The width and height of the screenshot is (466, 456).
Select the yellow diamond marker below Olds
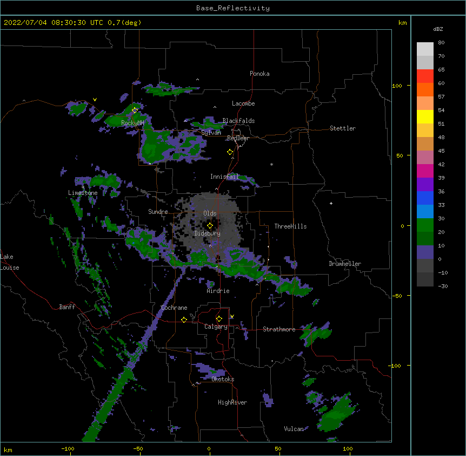[210, 226]
